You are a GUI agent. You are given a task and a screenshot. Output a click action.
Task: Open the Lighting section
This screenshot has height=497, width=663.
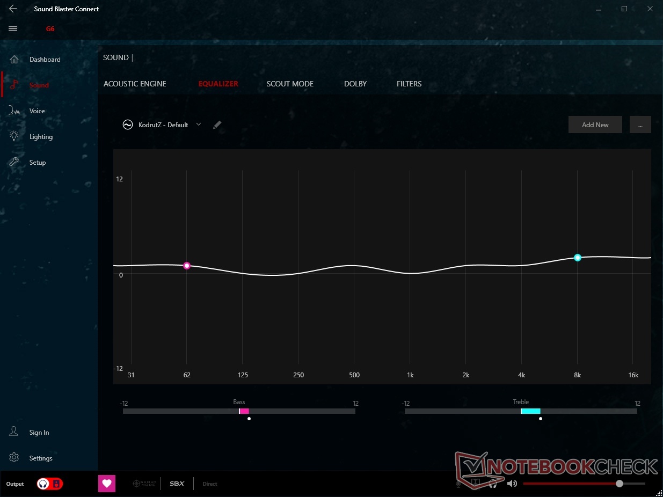pyautogui.click(x=41, y=137)
